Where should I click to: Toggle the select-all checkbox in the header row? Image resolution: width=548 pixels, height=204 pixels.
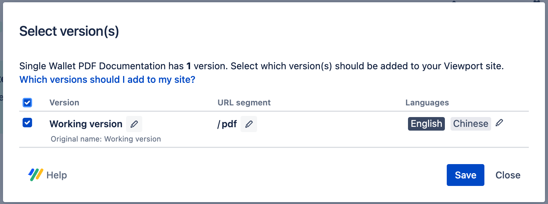(27, 102)
